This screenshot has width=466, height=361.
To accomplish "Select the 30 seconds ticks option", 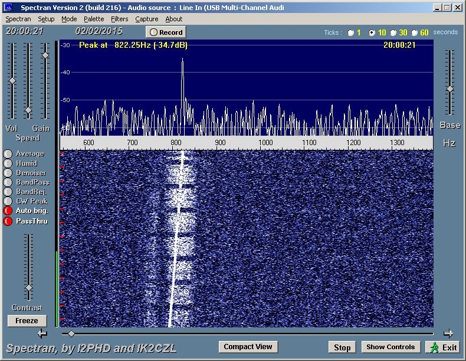I will (x=393, y=33).
